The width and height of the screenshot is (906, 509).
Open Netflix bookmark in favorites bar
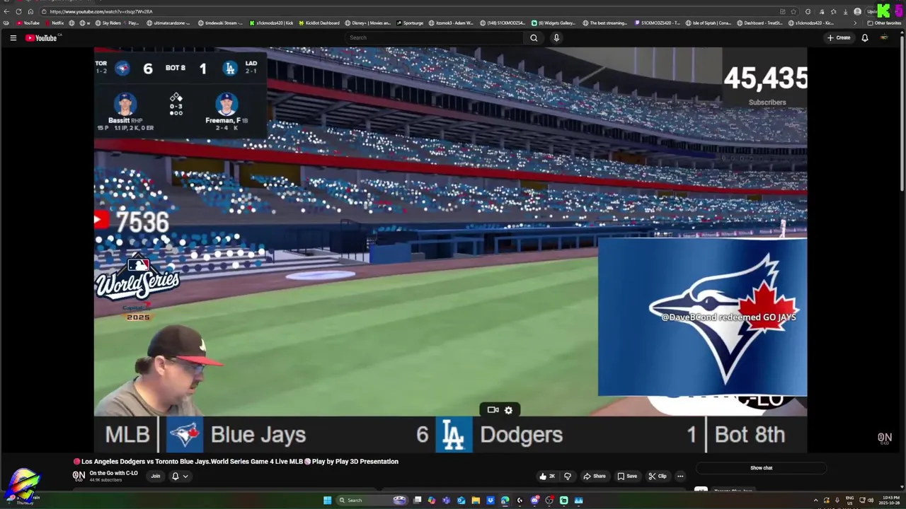pyautogui.click(x=54, y=23)
